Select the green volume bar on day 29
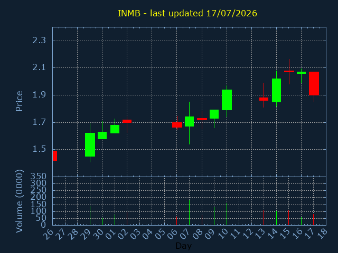 click(x=90, y=216)
